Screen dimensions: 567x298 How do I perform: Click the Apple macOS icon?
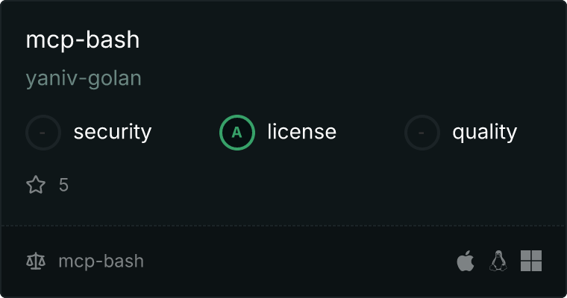[466, 261]
